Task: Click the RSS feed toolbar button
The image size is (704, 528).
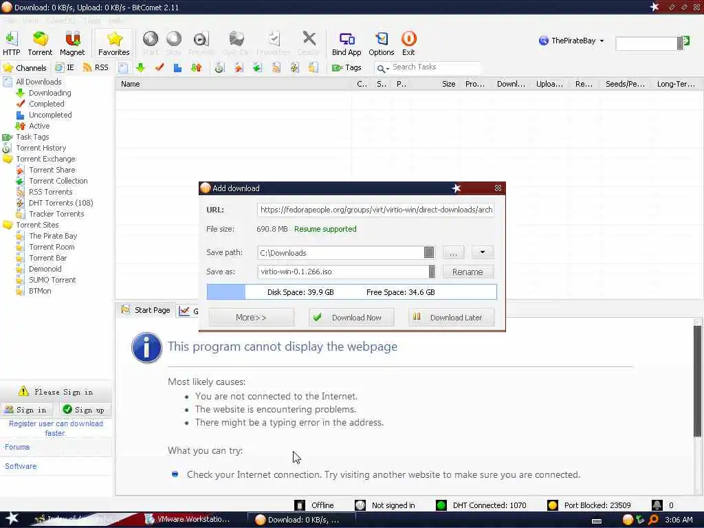Action: (96, 68)
